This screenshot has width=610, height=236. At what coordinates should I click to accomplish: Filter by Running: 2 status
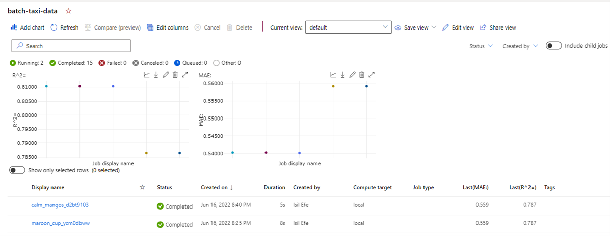point(26,63)
